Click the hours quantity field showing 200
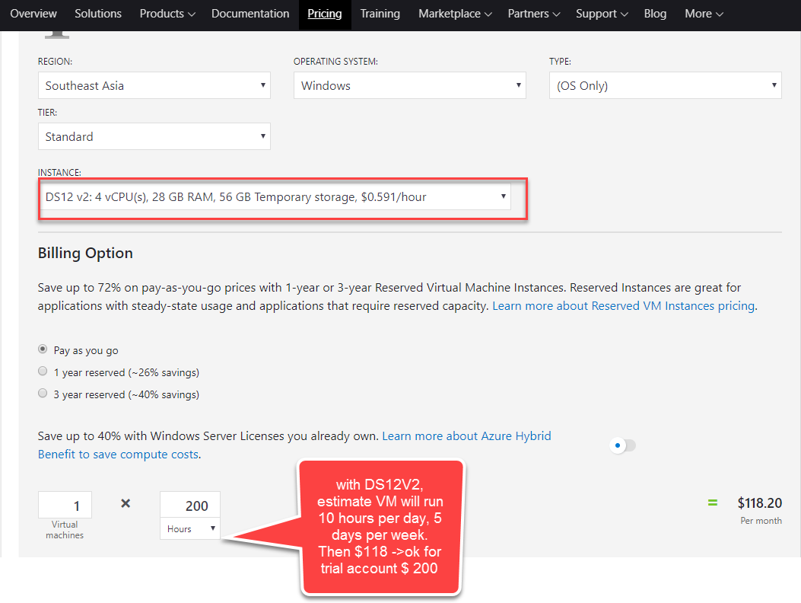Screen dimensions: 801x603 pos(190,505)
